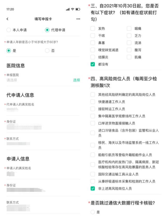Tap 选择 to pick a hospital
Viewport: 168px width, 218px height.
76,80
